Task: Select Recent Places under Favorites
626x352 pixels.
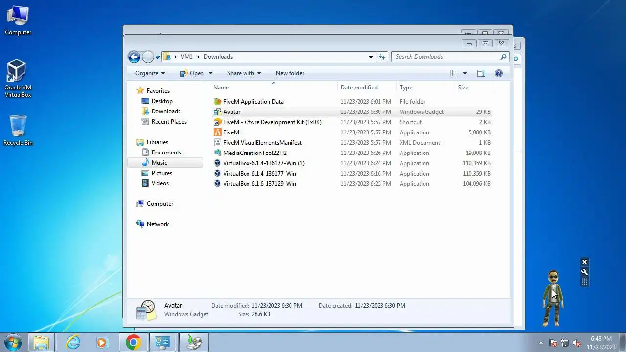Action: coord(169,122)
